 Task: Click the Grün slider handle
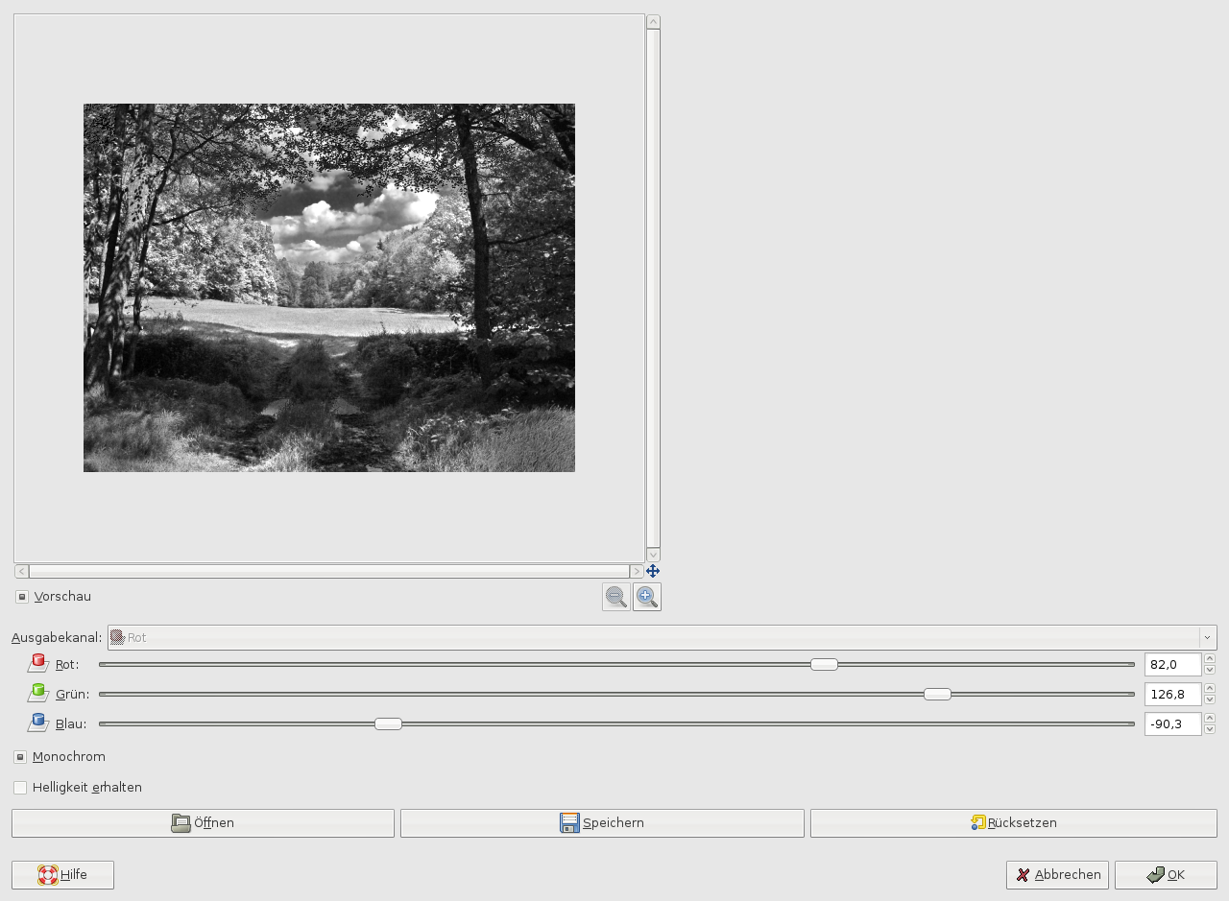937,694
